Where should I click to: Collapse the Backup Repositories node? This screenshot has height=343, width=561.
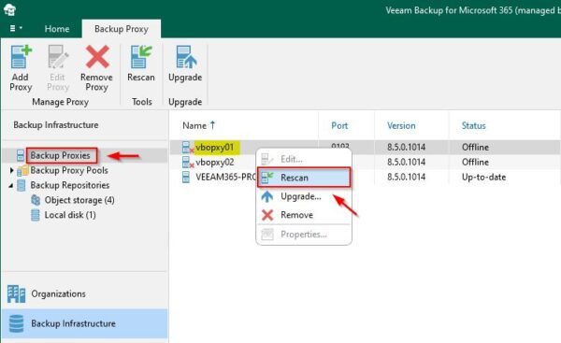pyautogui.click(x=11, y=185)
